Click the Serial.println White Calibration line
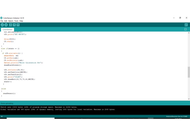190x135 pixels. [24, 63]
